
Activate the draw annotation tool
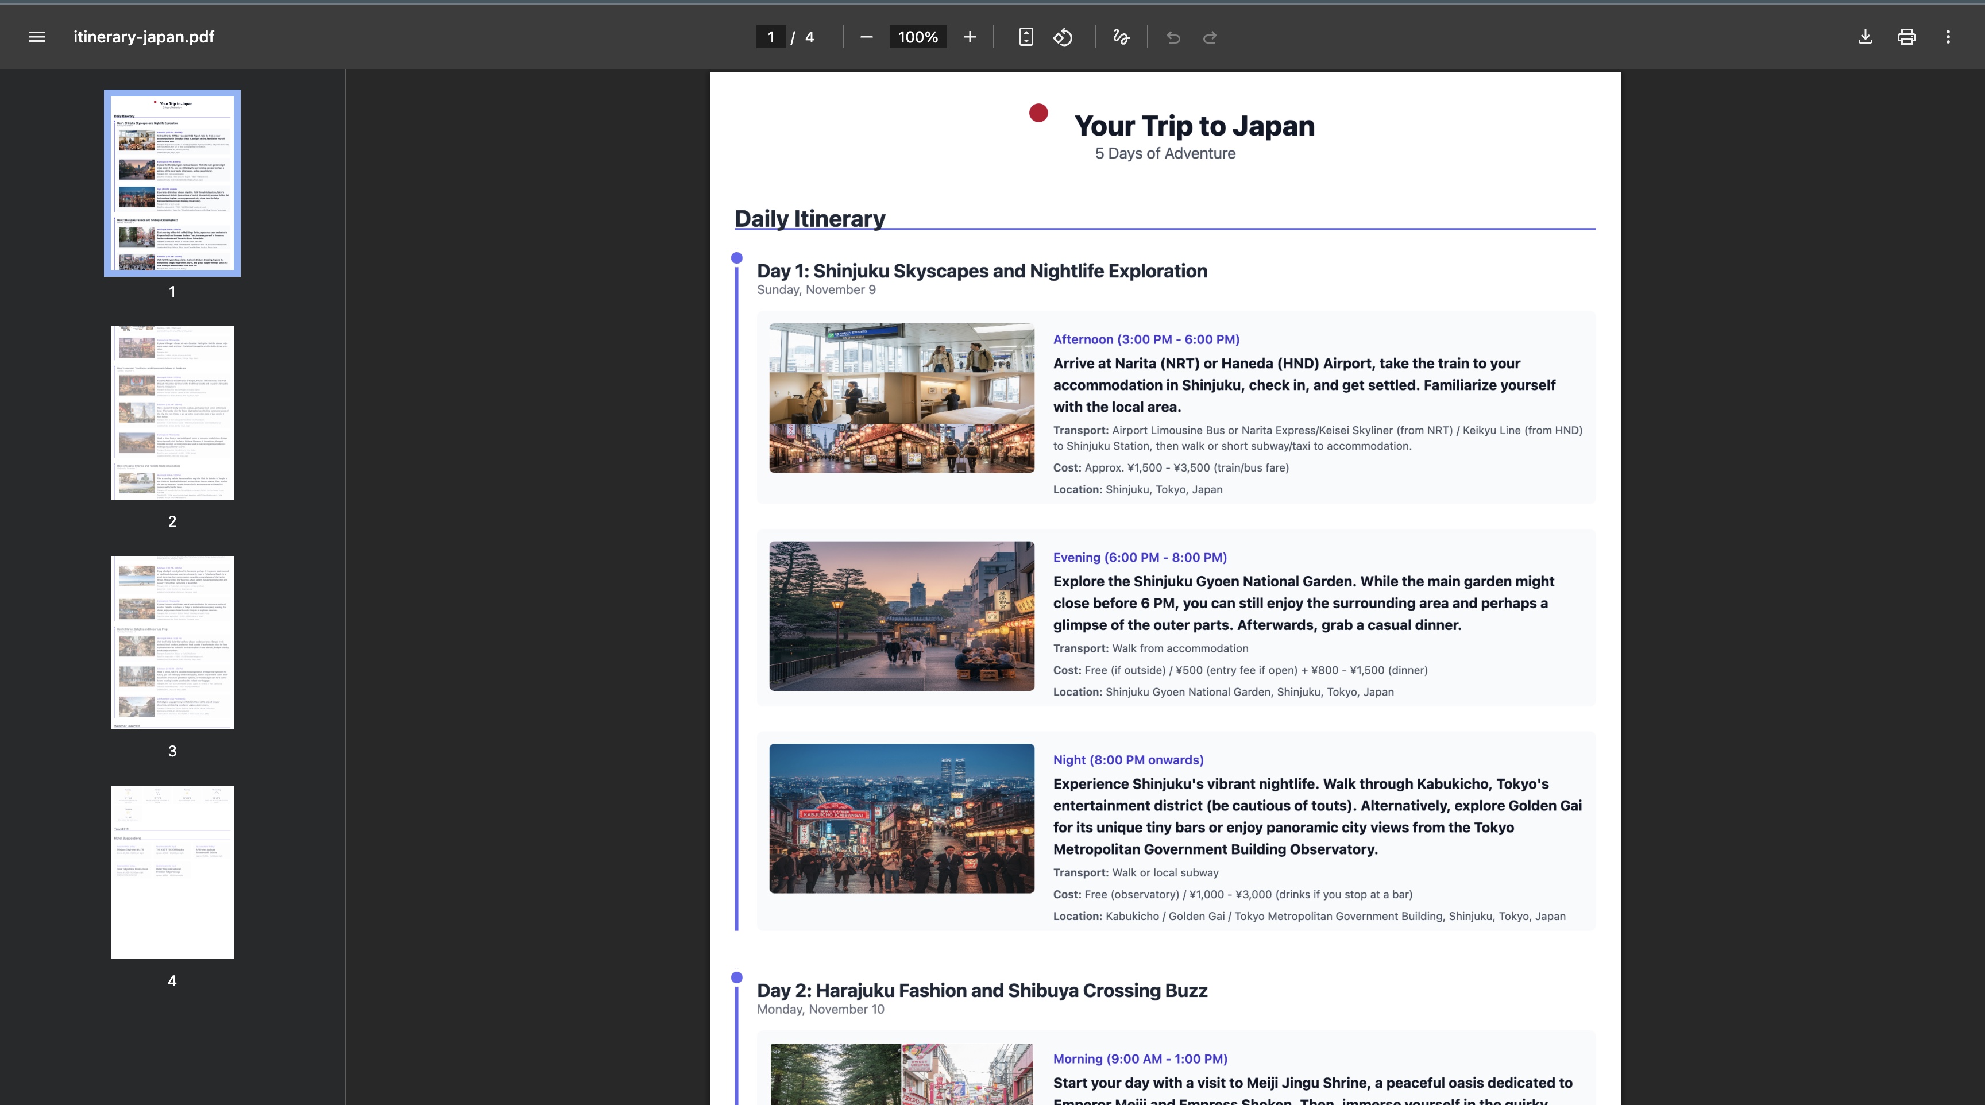click(1121, 37)
